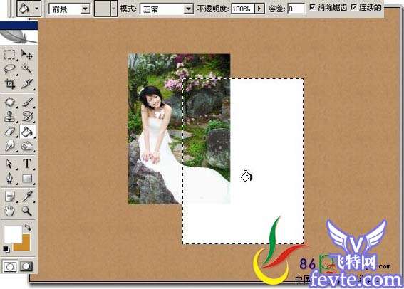Click the 容差 tolerance field showing 0
The width and height of the screenshot is (404, 289).
pyautogui.click(x=296, y=9)
